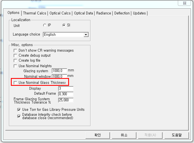Click the Frame Glazing Thickness Tolerance field

(x=66, y=100)
